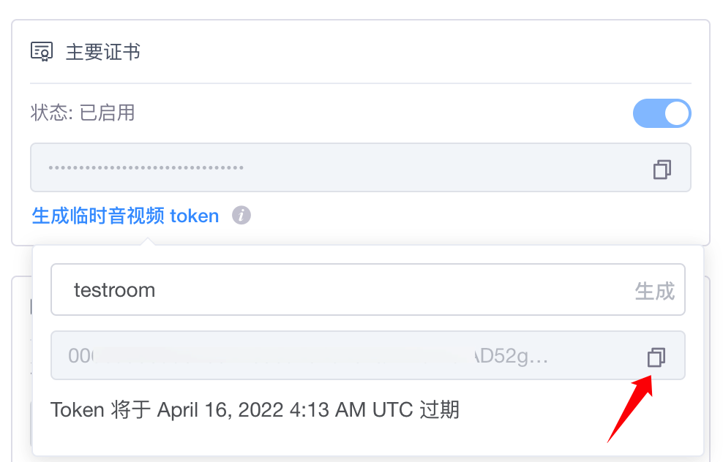Image resolution: width=723 pixels, height=462 pixels.
Task: Click the white knob of the status switch
Action: [x=676, y=113]
